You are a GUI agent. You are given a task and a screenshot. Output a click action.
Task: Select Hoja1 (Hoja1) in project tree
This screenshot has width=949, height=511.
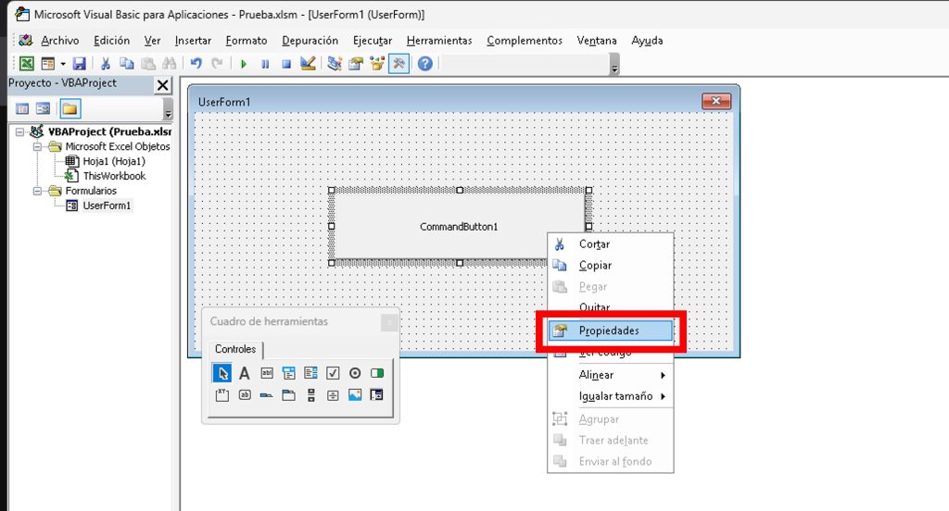click(113, 161)
